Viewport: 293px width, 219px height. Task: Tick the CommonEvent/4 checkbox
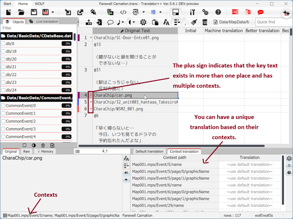3,137
